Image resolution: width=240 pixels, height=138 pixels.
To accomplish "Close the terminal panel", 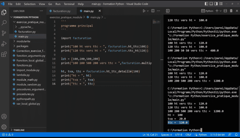I will 237,11.
